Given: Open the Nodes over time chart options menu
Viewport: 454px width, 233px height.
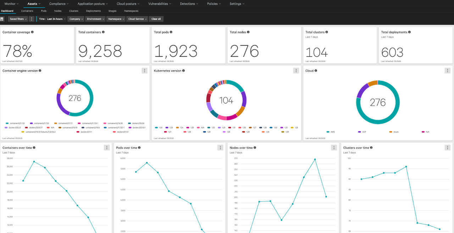Looking at the screenshot, I should [x=334, y=147].
